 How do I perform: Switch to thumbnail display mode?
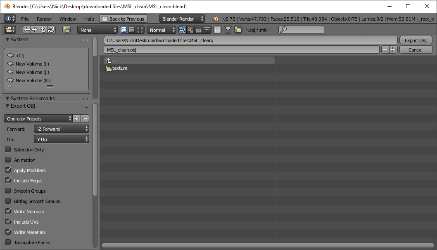point(140,30)
